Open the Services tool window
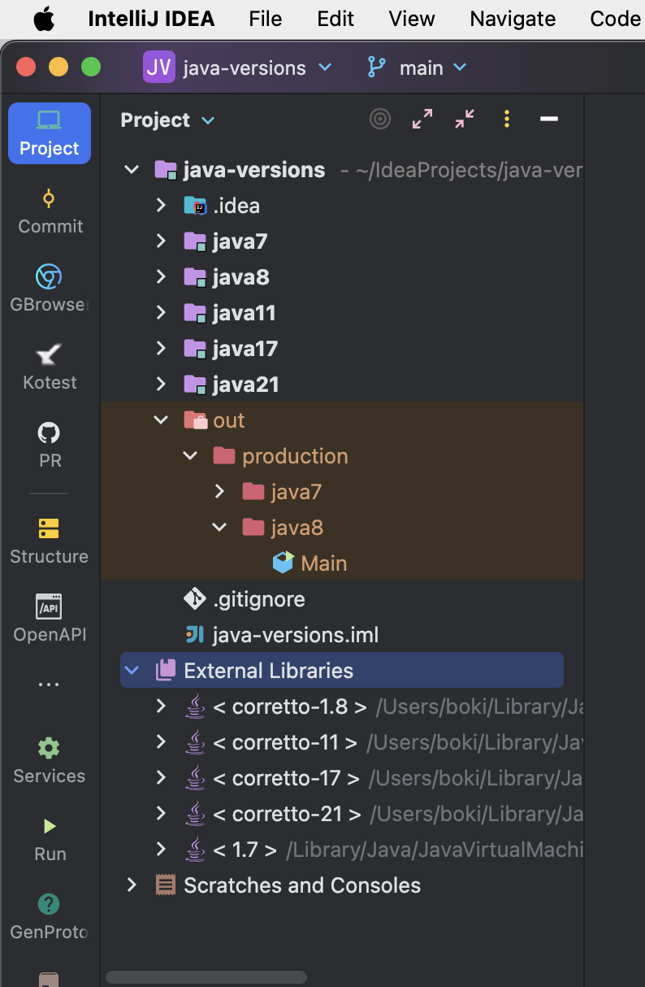The image size is (645, 987). tap(50, 761)
